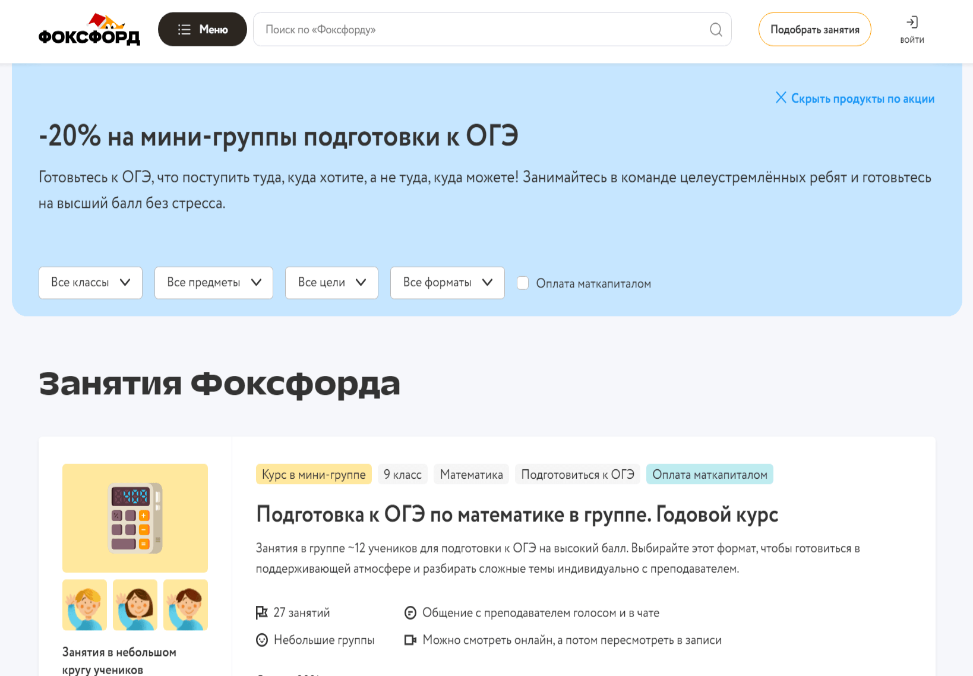
Task: Click the Курс в мини-группе tag
Action: coord(314,474)
